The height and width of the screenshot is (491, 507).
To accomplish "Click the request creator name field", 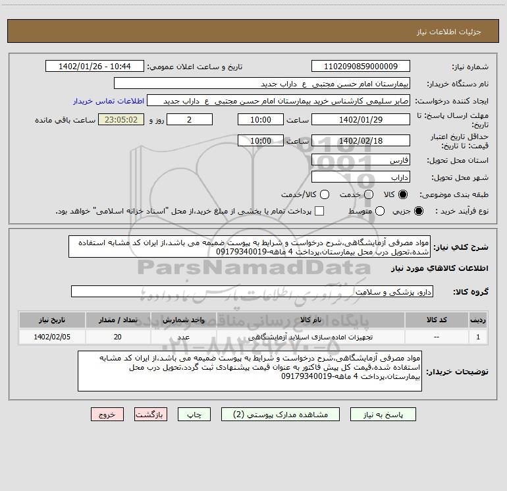I will coord(279,100).
